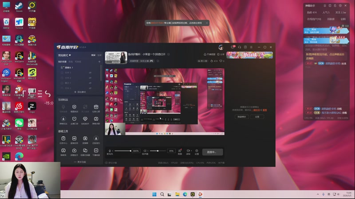
Task: Open the task center icon in basic tools
Action: point(63,138)
